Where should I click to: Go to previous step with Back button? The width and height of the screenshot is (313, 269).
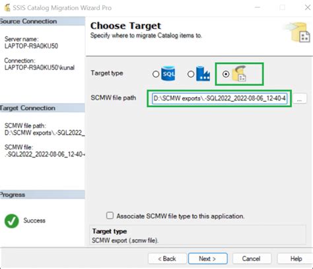click(167, 258)
